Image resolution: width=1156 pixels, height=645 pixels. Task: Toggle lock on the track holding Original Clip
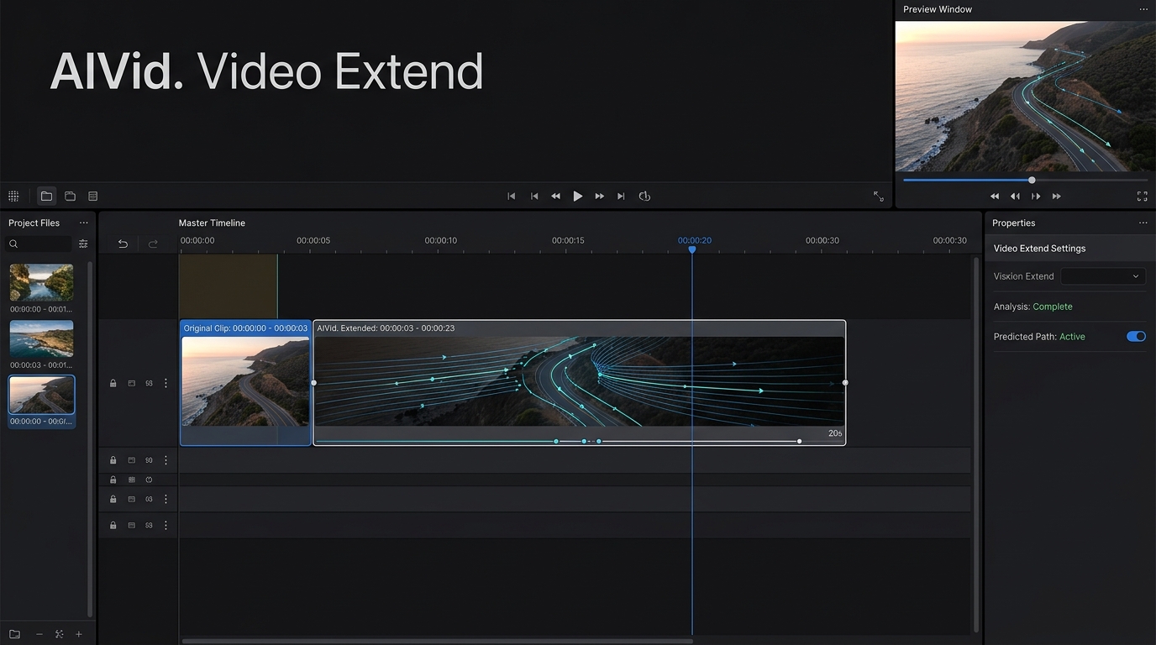tap(113, 383)
